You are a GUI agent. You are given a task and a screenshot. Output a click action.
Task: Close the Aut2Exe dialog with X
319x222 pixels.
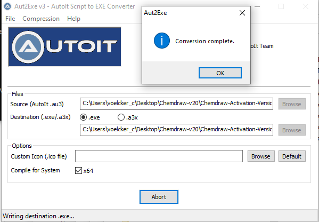242,13
